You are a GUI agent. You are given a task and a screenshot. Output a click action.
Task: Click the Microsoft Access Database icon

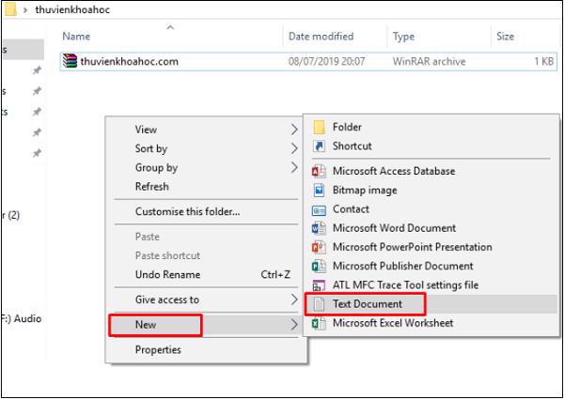pyautogui.click(x=319, y=171)
